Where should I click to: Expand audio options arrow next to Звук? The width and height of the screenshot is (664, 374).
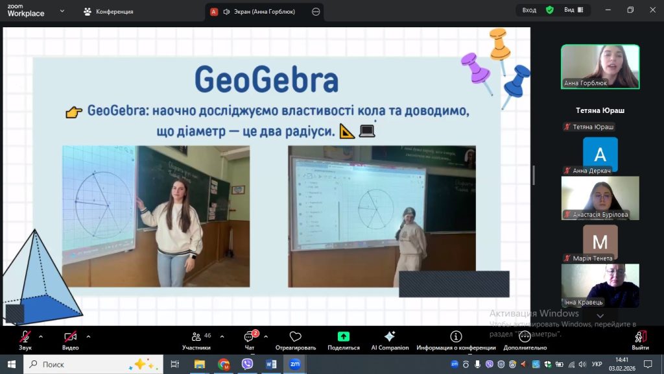pos(41,336)
